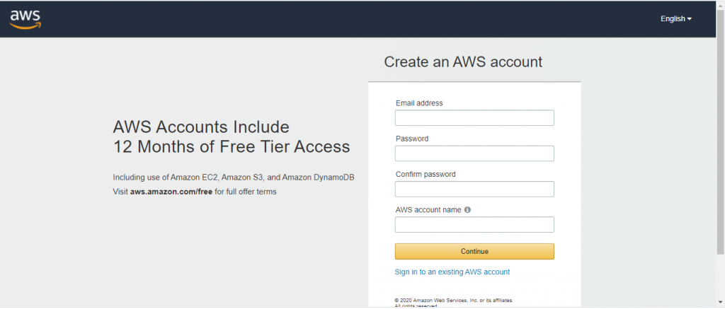The height and width of the screenshot is (309, 725).
Task: Visit the aws.amazon.com/free link
Action: (x=171, y=191)
